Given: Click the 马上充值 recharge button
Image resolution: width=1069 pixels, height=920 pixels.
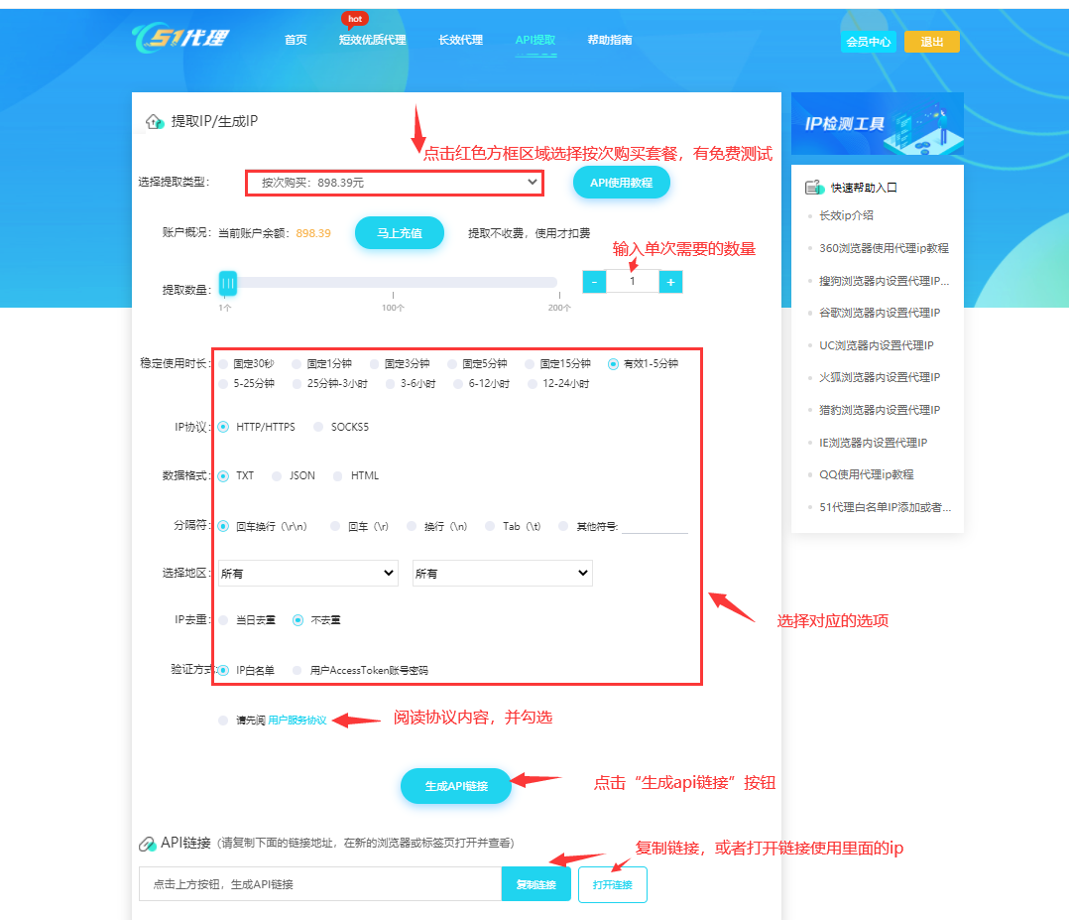Looking at the screenshot, I should pos(400,233).
